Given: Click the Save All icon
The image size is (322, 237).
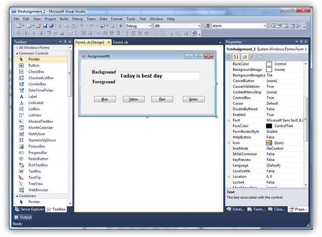Looking at the screenshot, I should point(51,26).
